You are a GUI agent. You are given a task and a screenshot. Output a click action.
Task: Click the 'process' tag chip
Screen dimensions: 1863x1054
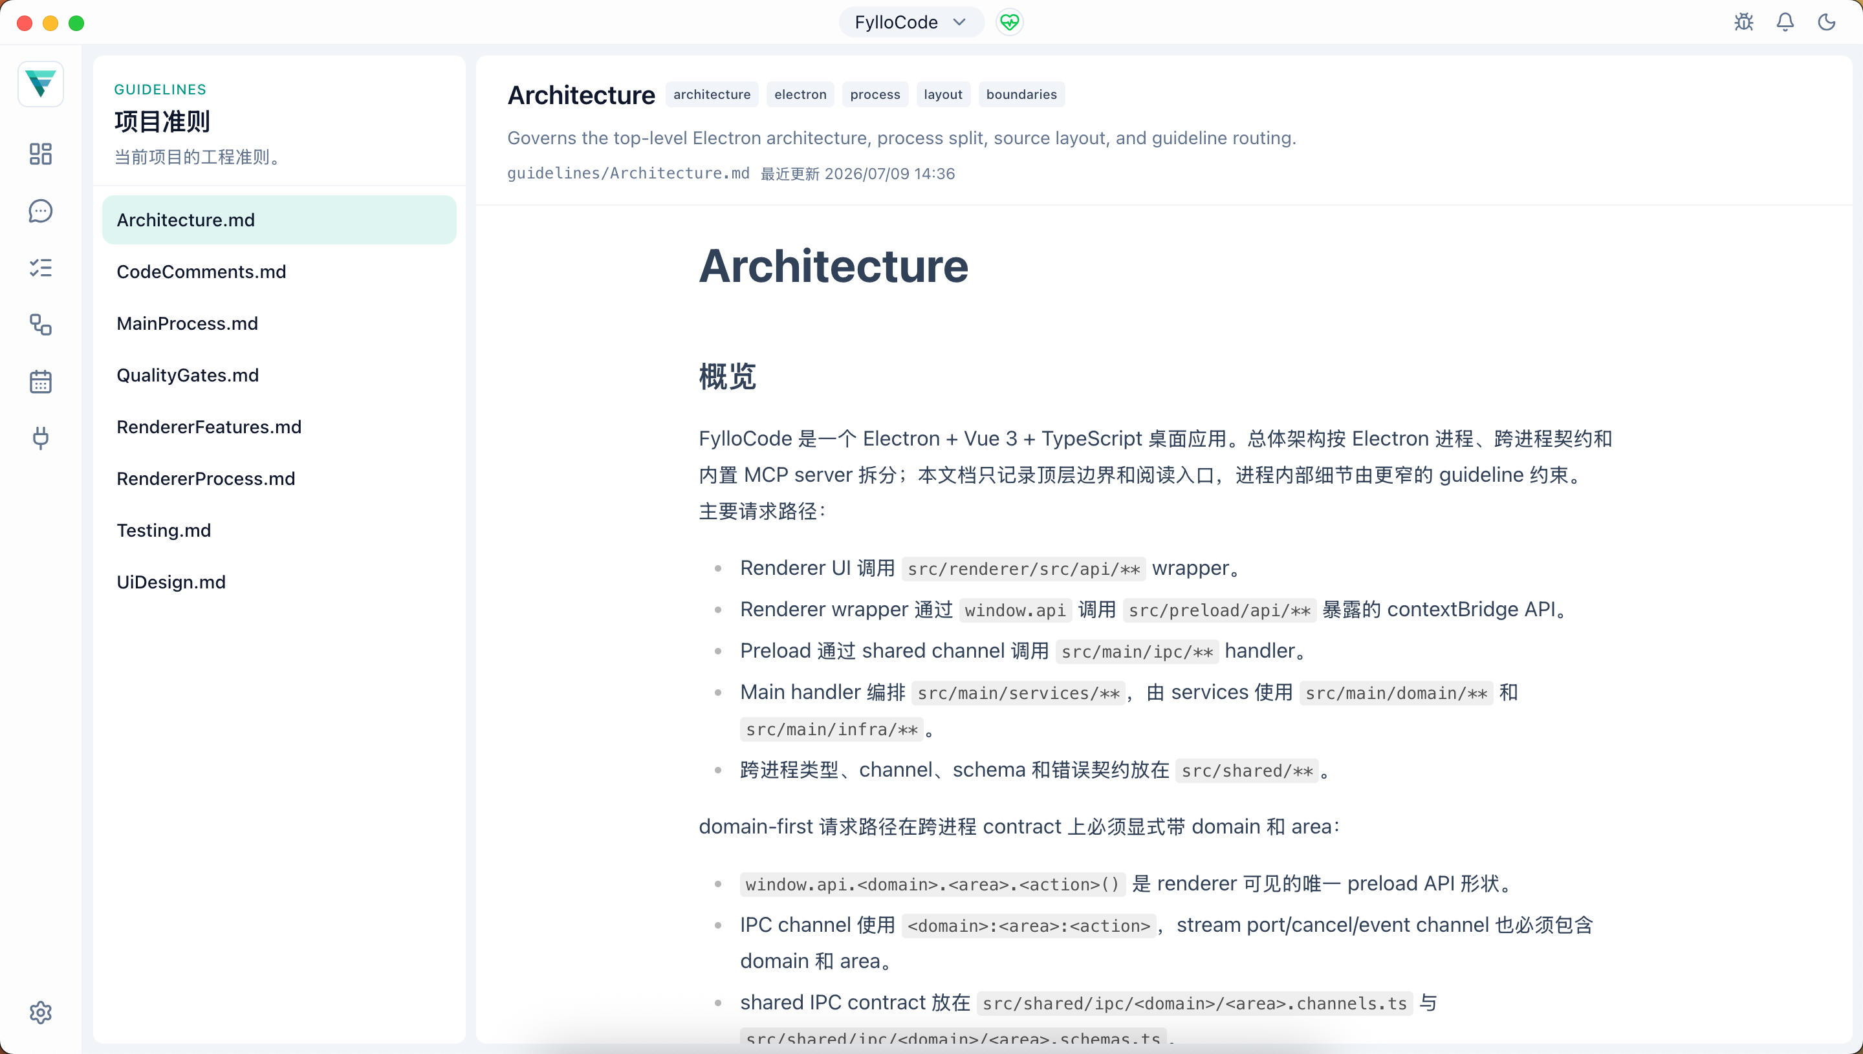click(875, 95)
